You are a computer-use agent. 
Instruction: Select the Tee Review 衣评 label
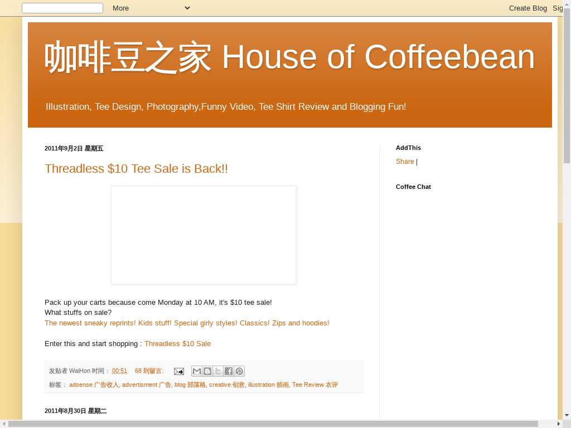click(315, 385)
